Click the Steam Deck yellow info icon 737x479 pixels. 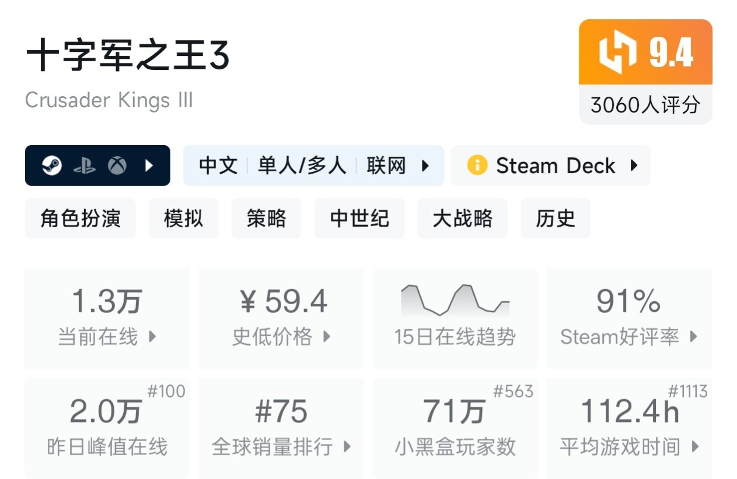click(477, 165)
